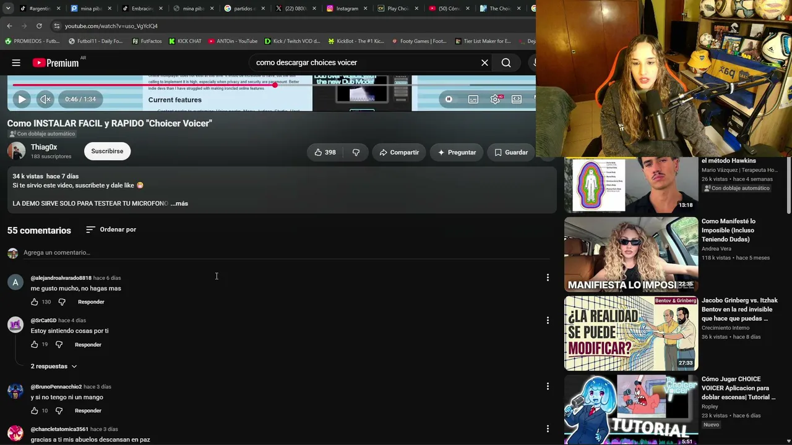Save the video with Guardar
Image resolution: width=792 pixels, height=445 pixels.
tap(511, 152)
